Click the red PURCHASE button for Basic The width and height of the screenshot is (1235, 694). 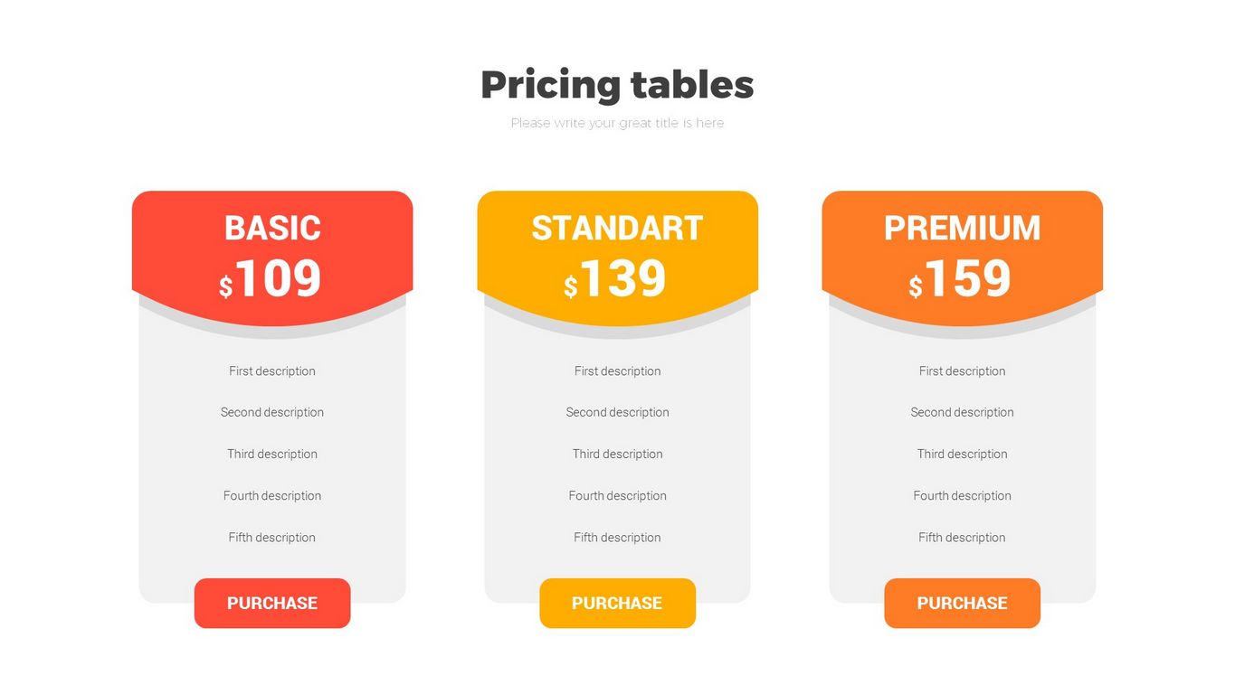pyautogui.click(x=271, y=603)
